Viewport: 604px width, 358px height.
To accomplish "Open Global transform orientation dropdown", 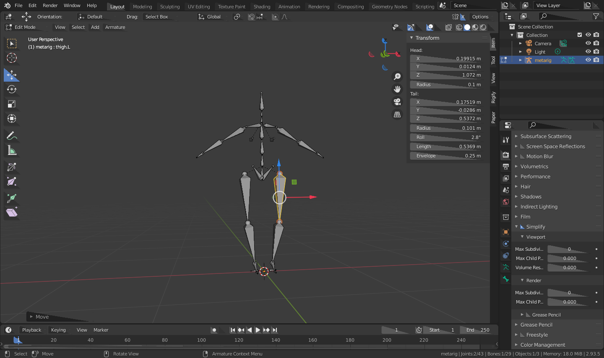I will pyautogui.click(x=213, y=17).
